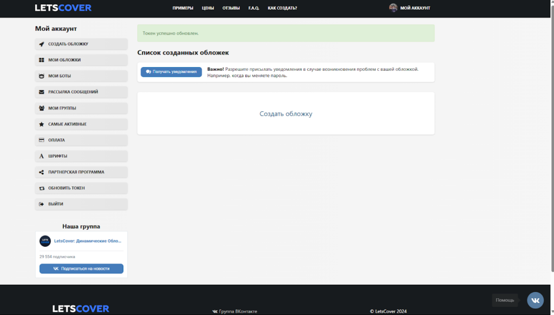Open the Как создать? menu item
This screenshot has width=554, height=315.
pos(282,8)
